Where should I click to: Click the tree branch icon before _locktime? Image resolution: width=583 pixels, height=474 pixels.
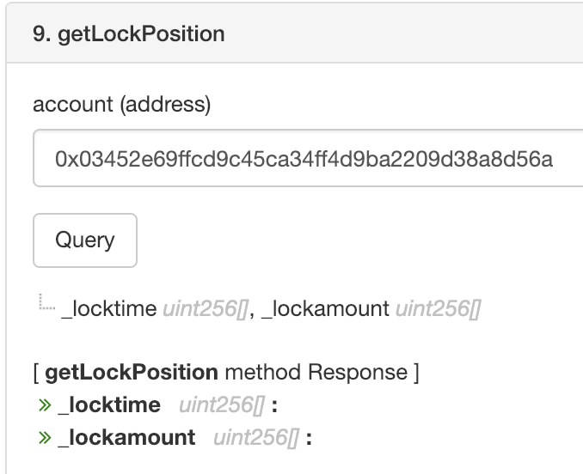[46, 303]
